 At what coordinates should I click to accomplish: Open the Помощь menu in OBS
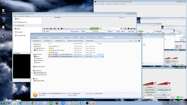123,4
